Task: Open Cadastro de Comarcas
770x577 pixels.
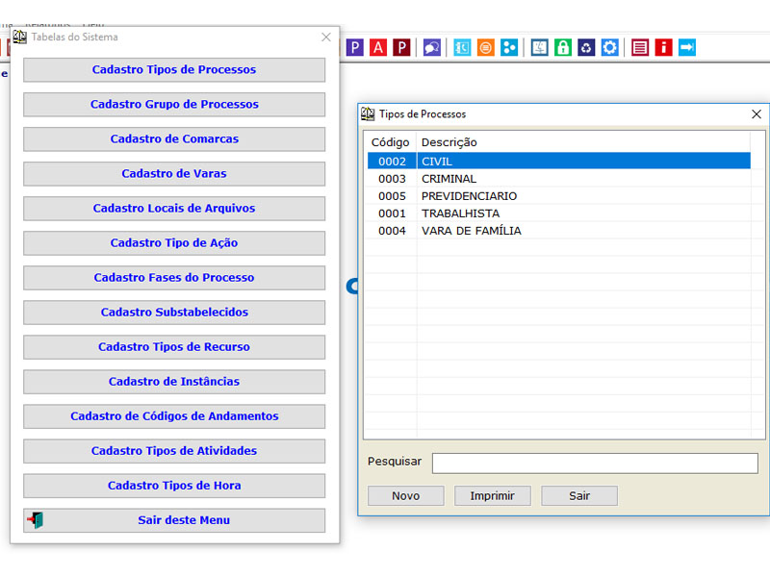Action: tap(174, 139)
